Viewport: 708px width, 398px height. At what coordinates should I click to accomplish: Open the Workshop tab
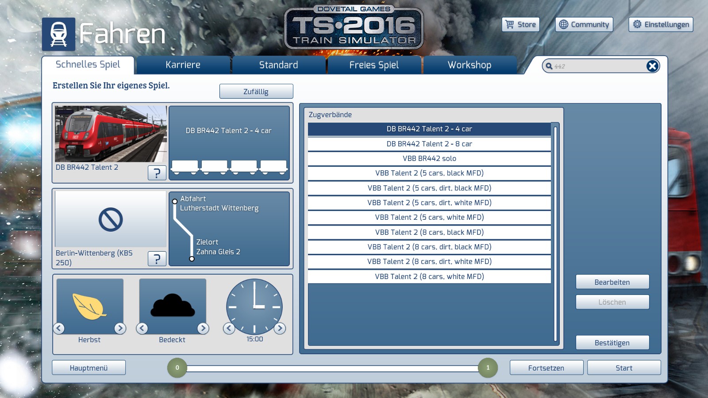470,65
